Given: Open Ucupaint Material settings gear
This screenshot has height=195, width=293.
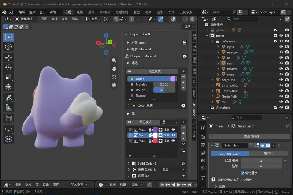Looking at the screenshot, I should [185, 56].
